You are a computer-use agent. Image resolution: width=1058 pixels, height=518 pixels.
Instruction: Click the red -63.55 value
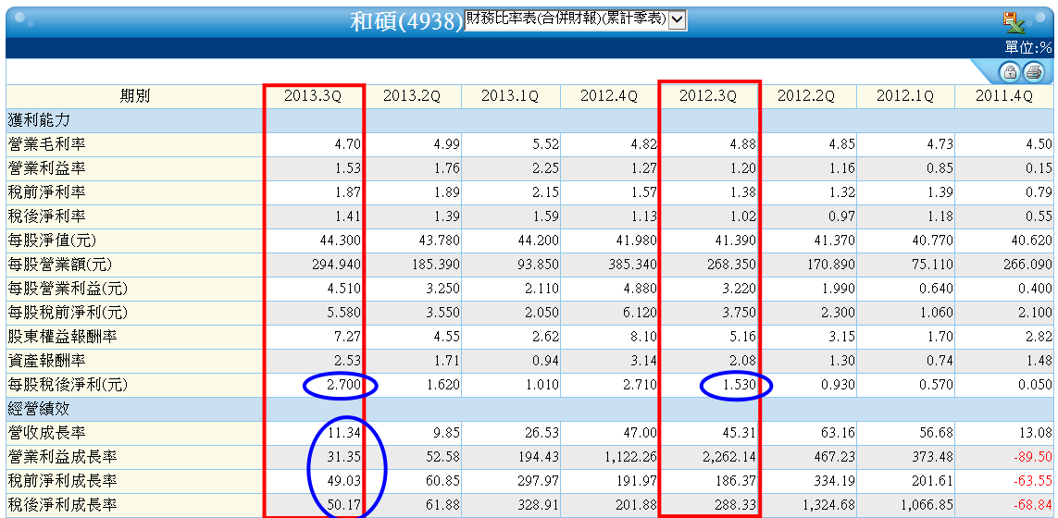1032,482
